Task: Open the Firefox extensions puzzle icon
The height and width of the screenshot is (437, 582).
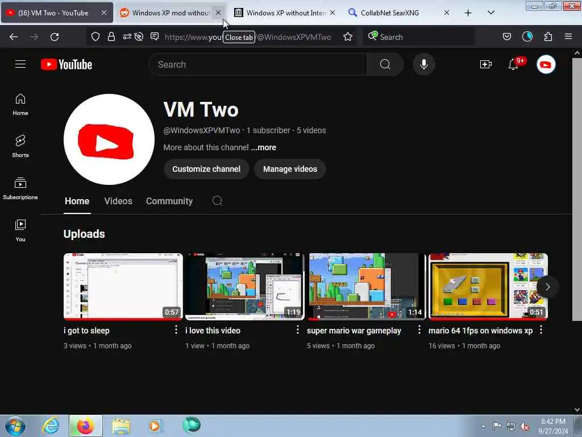Action: pyautogui.click(x=548, y=36)
